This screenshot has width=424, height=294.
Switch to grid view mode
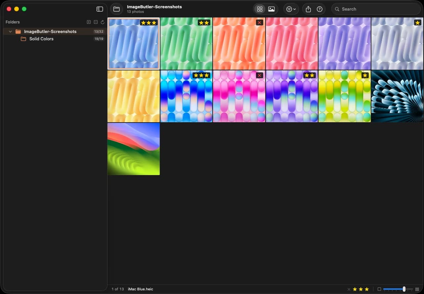pos(260,9)
